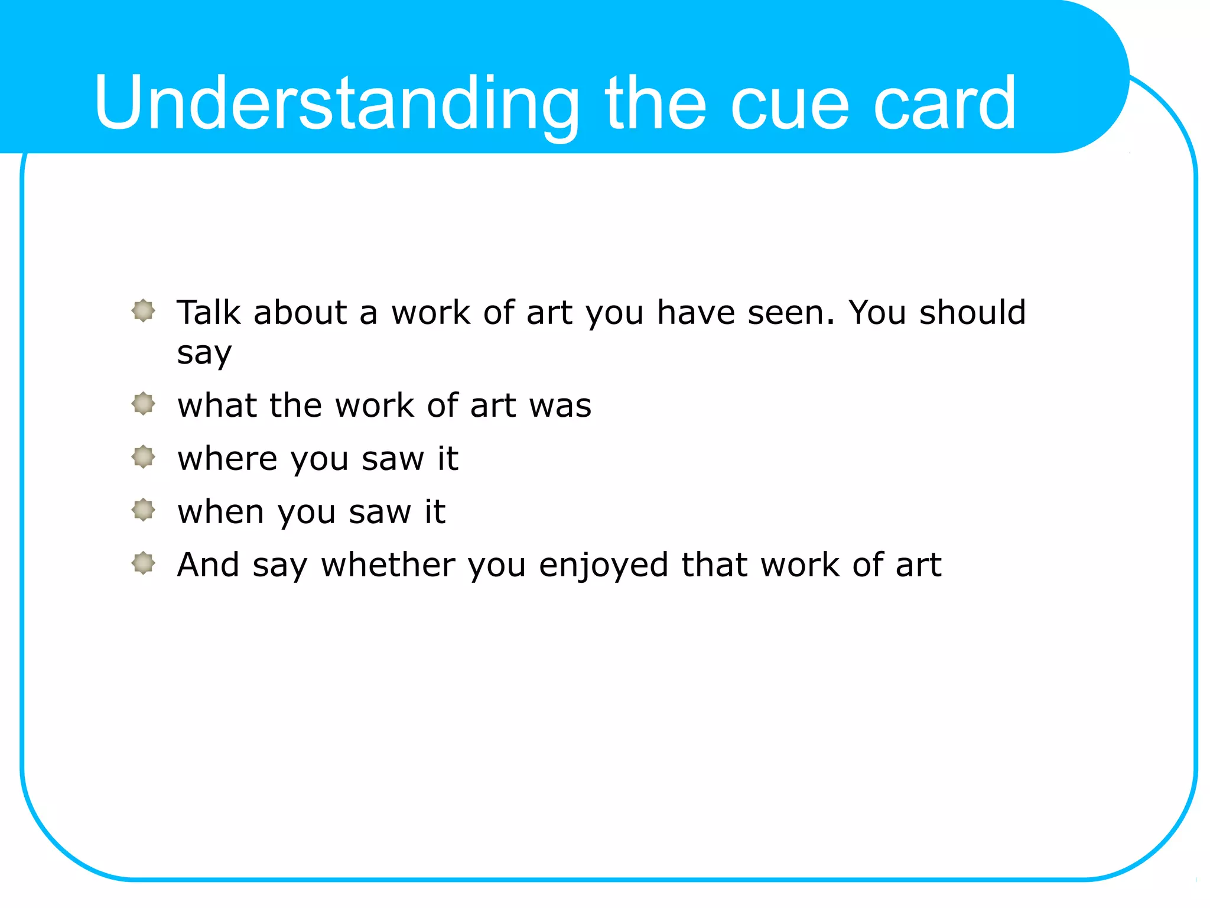Image resolution: width=1210 pixels, height=908 pixels.
Task: Click the words "have seen." in first bullet
Action: coord(746,312)
